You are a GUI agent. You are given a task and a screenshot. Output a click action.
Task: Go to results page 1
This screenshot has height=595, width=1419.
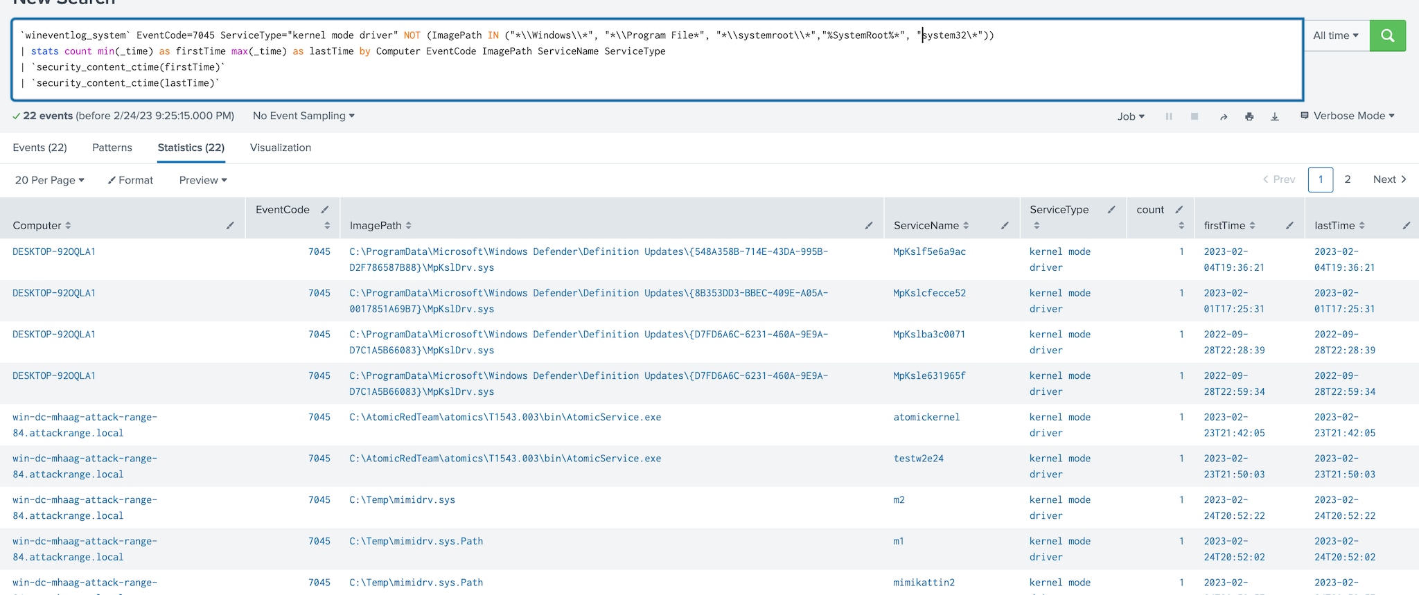coord(1321,179)
